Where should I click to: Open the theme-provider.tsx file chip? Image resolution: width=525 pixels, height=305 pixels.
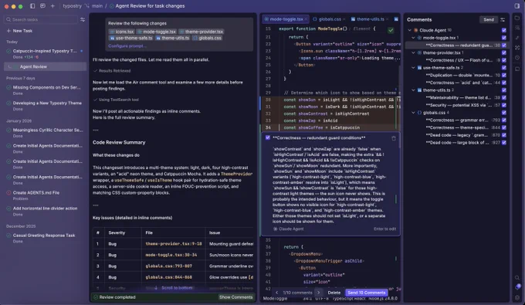click(x=201, y=32)
